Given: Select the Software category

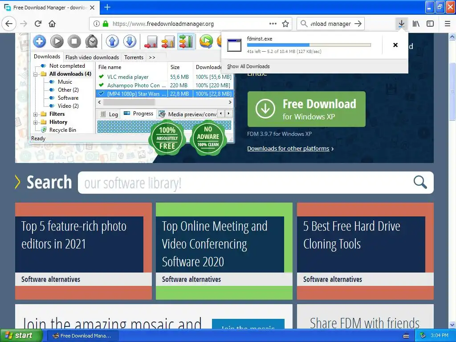Looking at the screenshot, I should 68,98.
